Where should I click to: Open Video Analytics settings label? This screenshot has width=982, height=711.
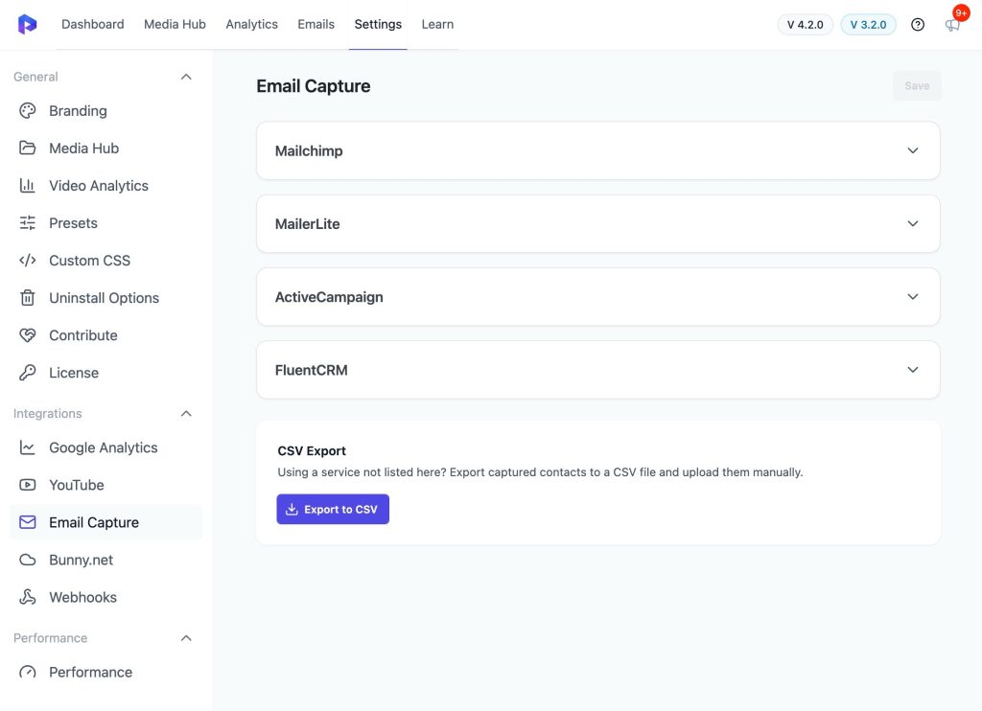(99, 186)
